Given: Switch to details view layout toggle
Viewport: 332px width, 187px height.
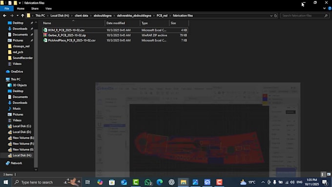Looking at the screenshot, I should pyautogui.click(x=322, y=174).
